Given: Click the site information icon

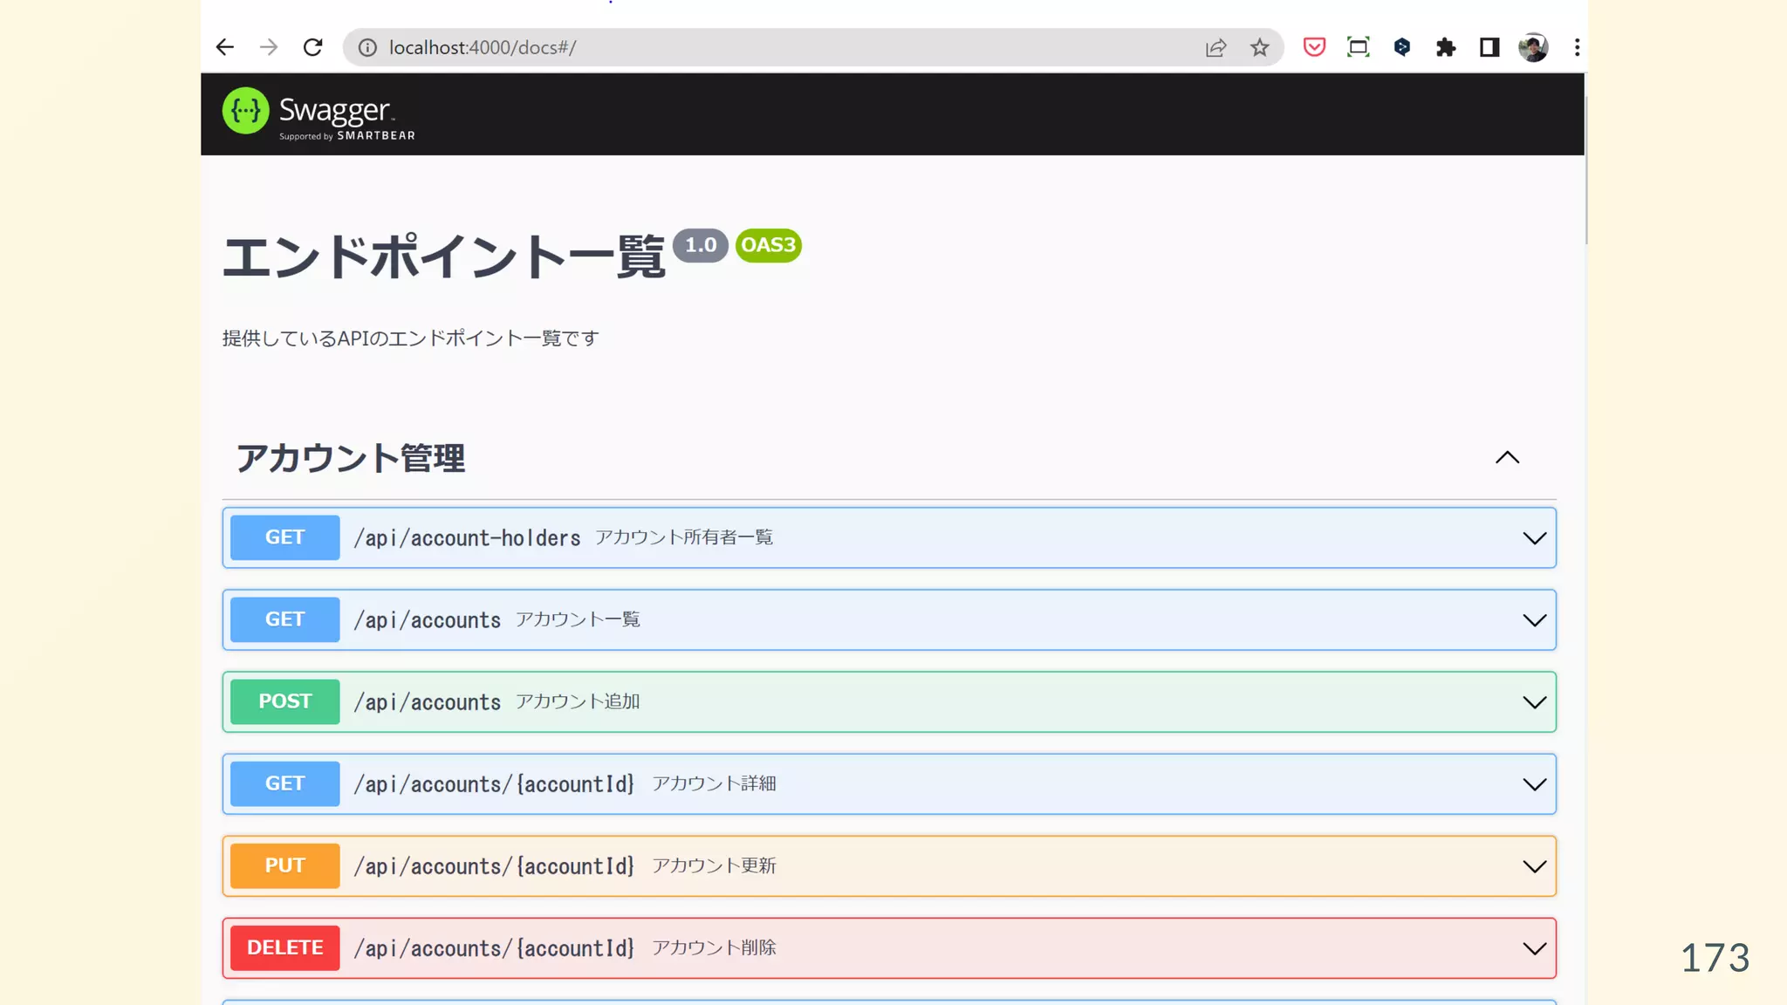Looking at the screenshot, I should pyautogui.click(x=367, y=47).
